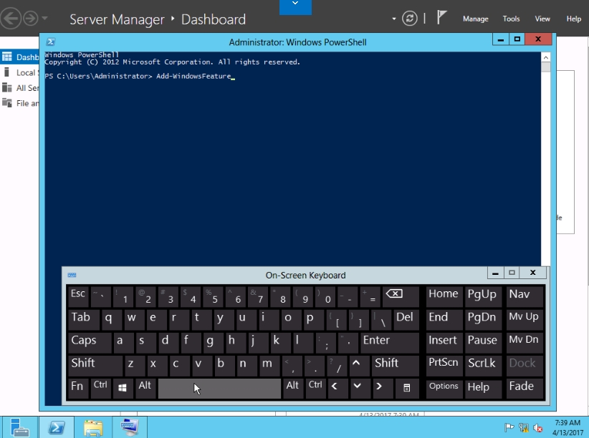589x438 pixels.
Task: Tap the Fade key
Action: [x=525, y=388]
